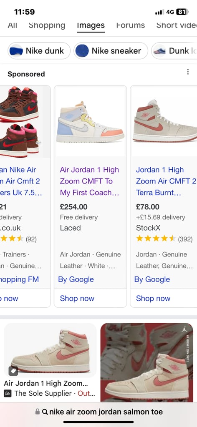Tap Shop now under the StockX listing
Viewport: 197px width, 427px height.
pos(153,299)
